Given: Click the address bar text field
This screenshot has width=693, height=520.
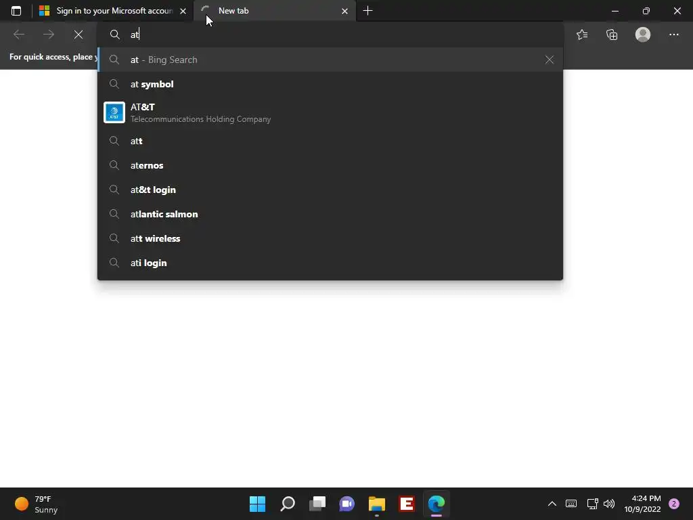Looking at the screenshot, I should [330, 35].
